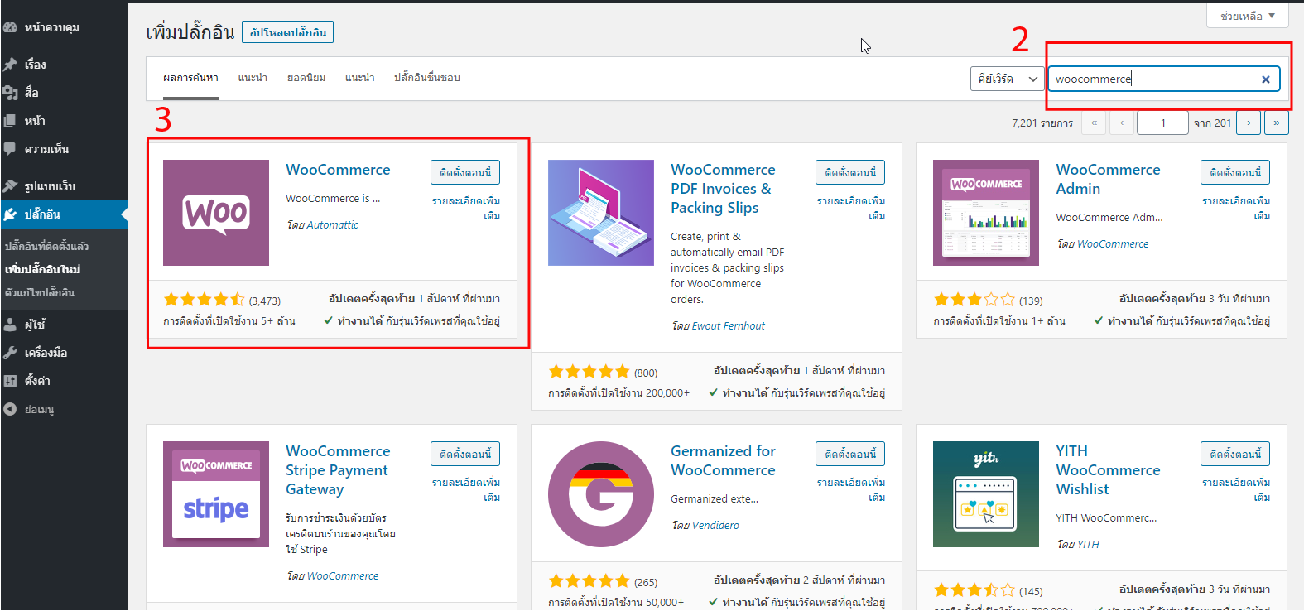This screenshot has height=611, width=1304.
Task: Click author link Vendidero
Action: tap(716, 526)
